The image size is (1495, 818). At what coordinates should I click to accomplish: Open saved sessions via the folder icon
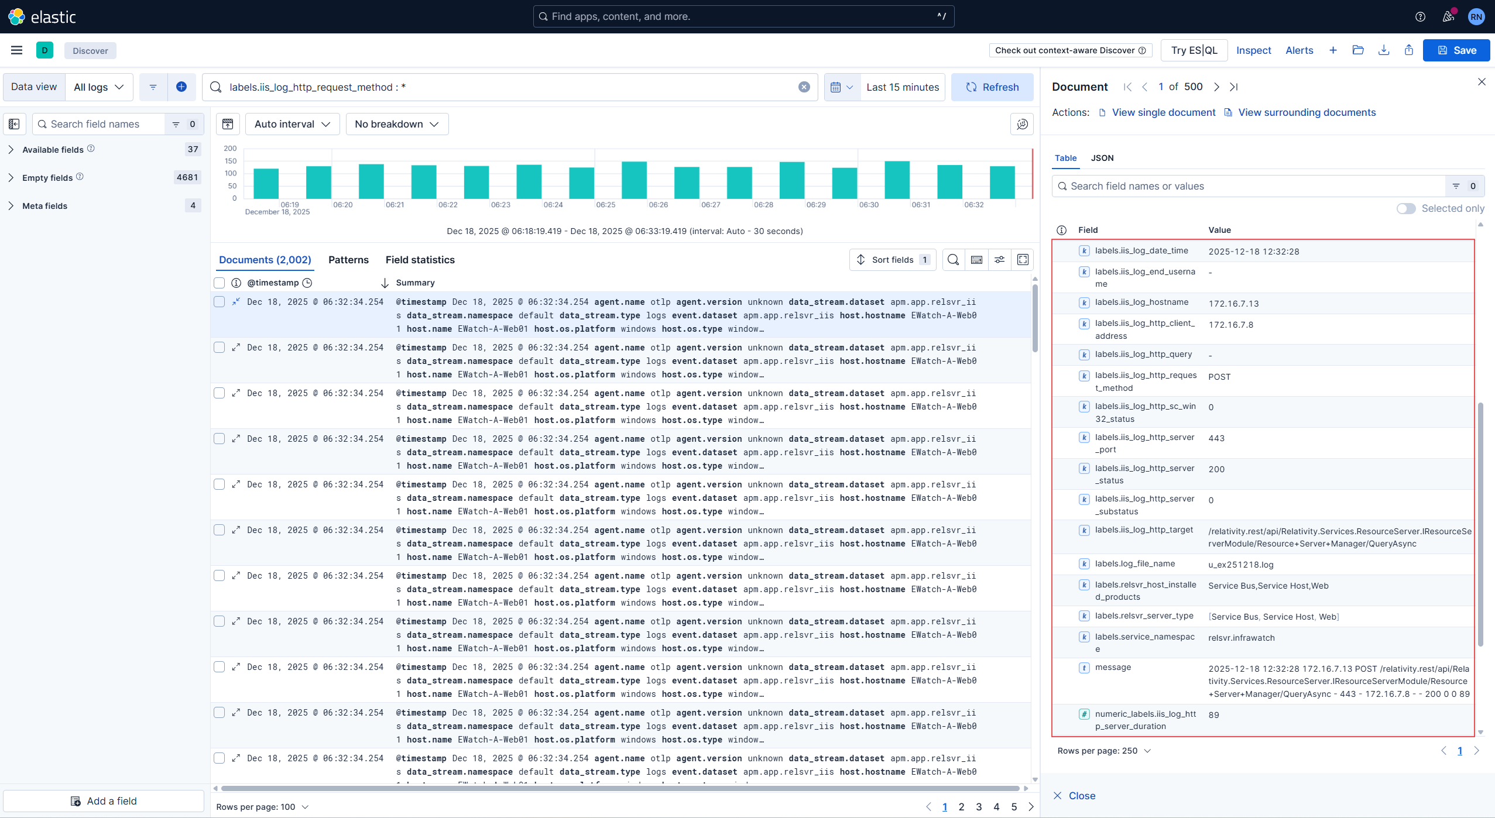tap(1359, 50)
